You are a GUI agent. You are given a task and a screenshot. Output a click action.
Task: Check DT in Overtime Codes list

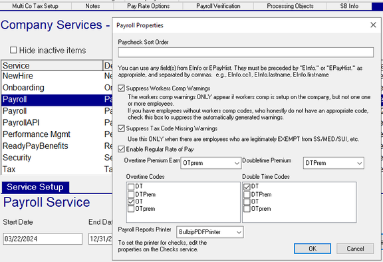131,187
